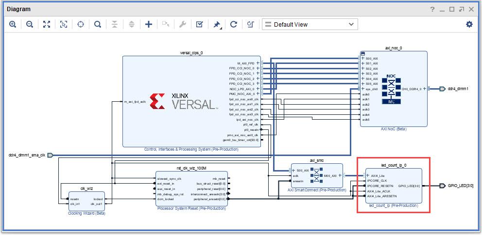
Task: Regenerate layout with the circular arrow icon
Action: (x=234, y=24)
